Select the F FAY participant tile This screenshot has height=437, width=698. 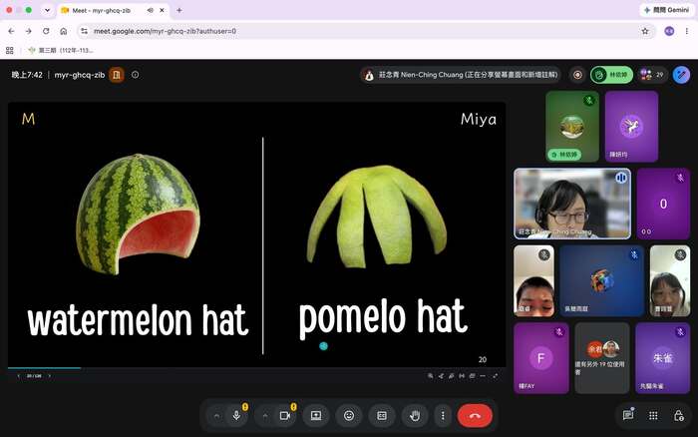541,358
